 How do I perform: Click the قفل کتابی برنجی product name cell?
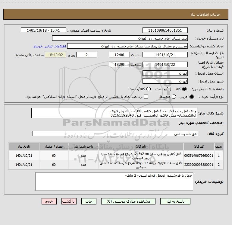click(141, 156)
